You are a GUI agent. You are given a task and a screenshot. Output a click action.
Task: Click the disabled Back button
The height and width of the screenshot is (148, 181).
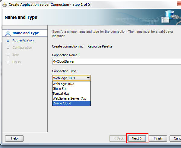119,138
